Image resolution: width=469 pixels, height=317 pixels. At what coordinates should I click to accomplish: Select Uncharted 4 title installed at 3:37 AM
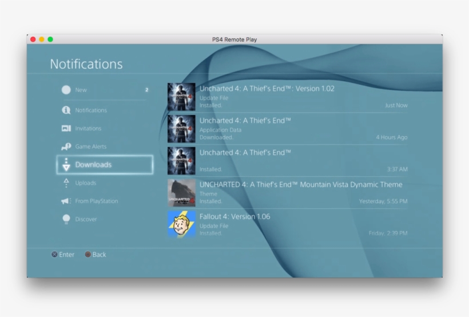click(245, 153)
